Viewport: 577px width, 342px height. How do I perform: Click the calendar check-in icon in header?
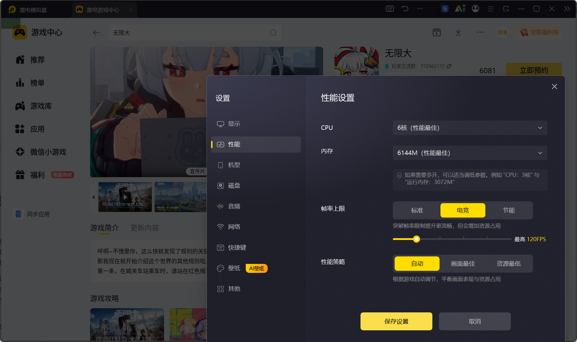pyautogui.click(x=437, y=32)
